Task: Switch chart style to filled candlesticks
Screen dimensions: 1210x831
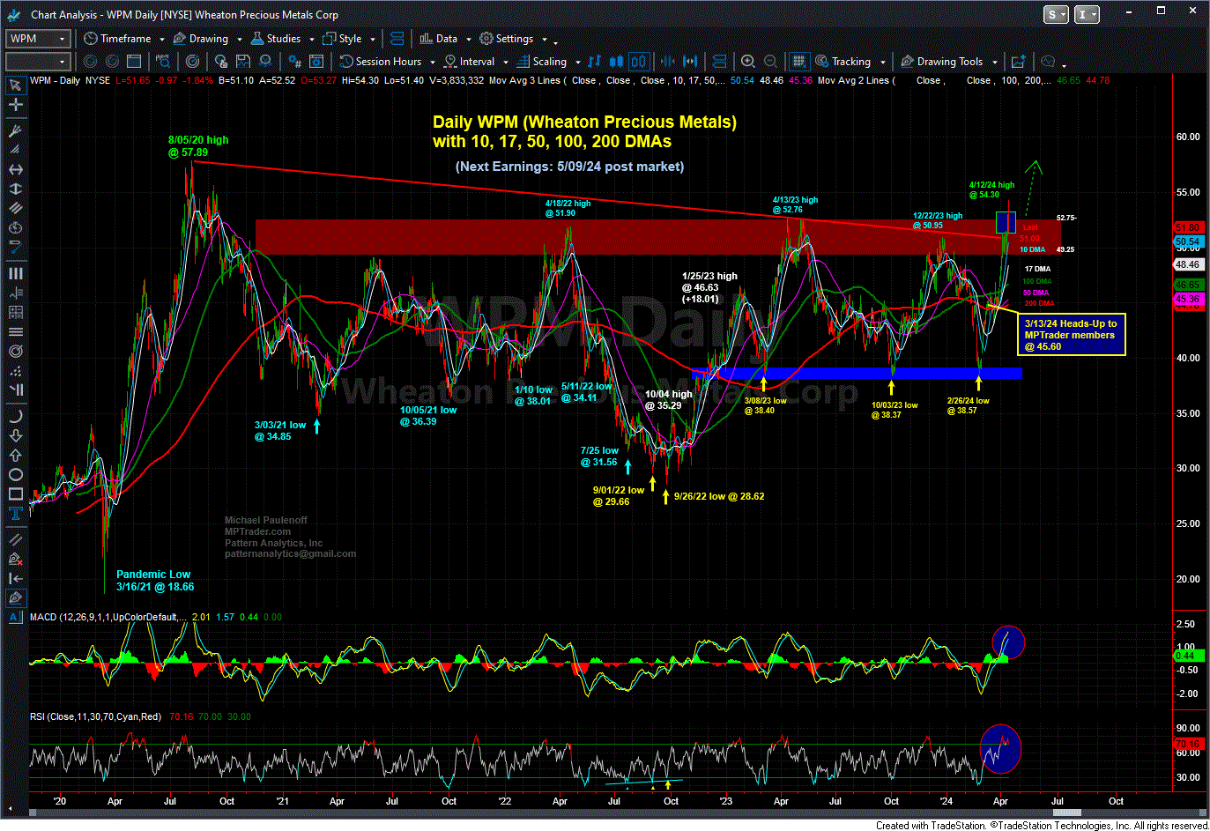Action: (616, 62)
